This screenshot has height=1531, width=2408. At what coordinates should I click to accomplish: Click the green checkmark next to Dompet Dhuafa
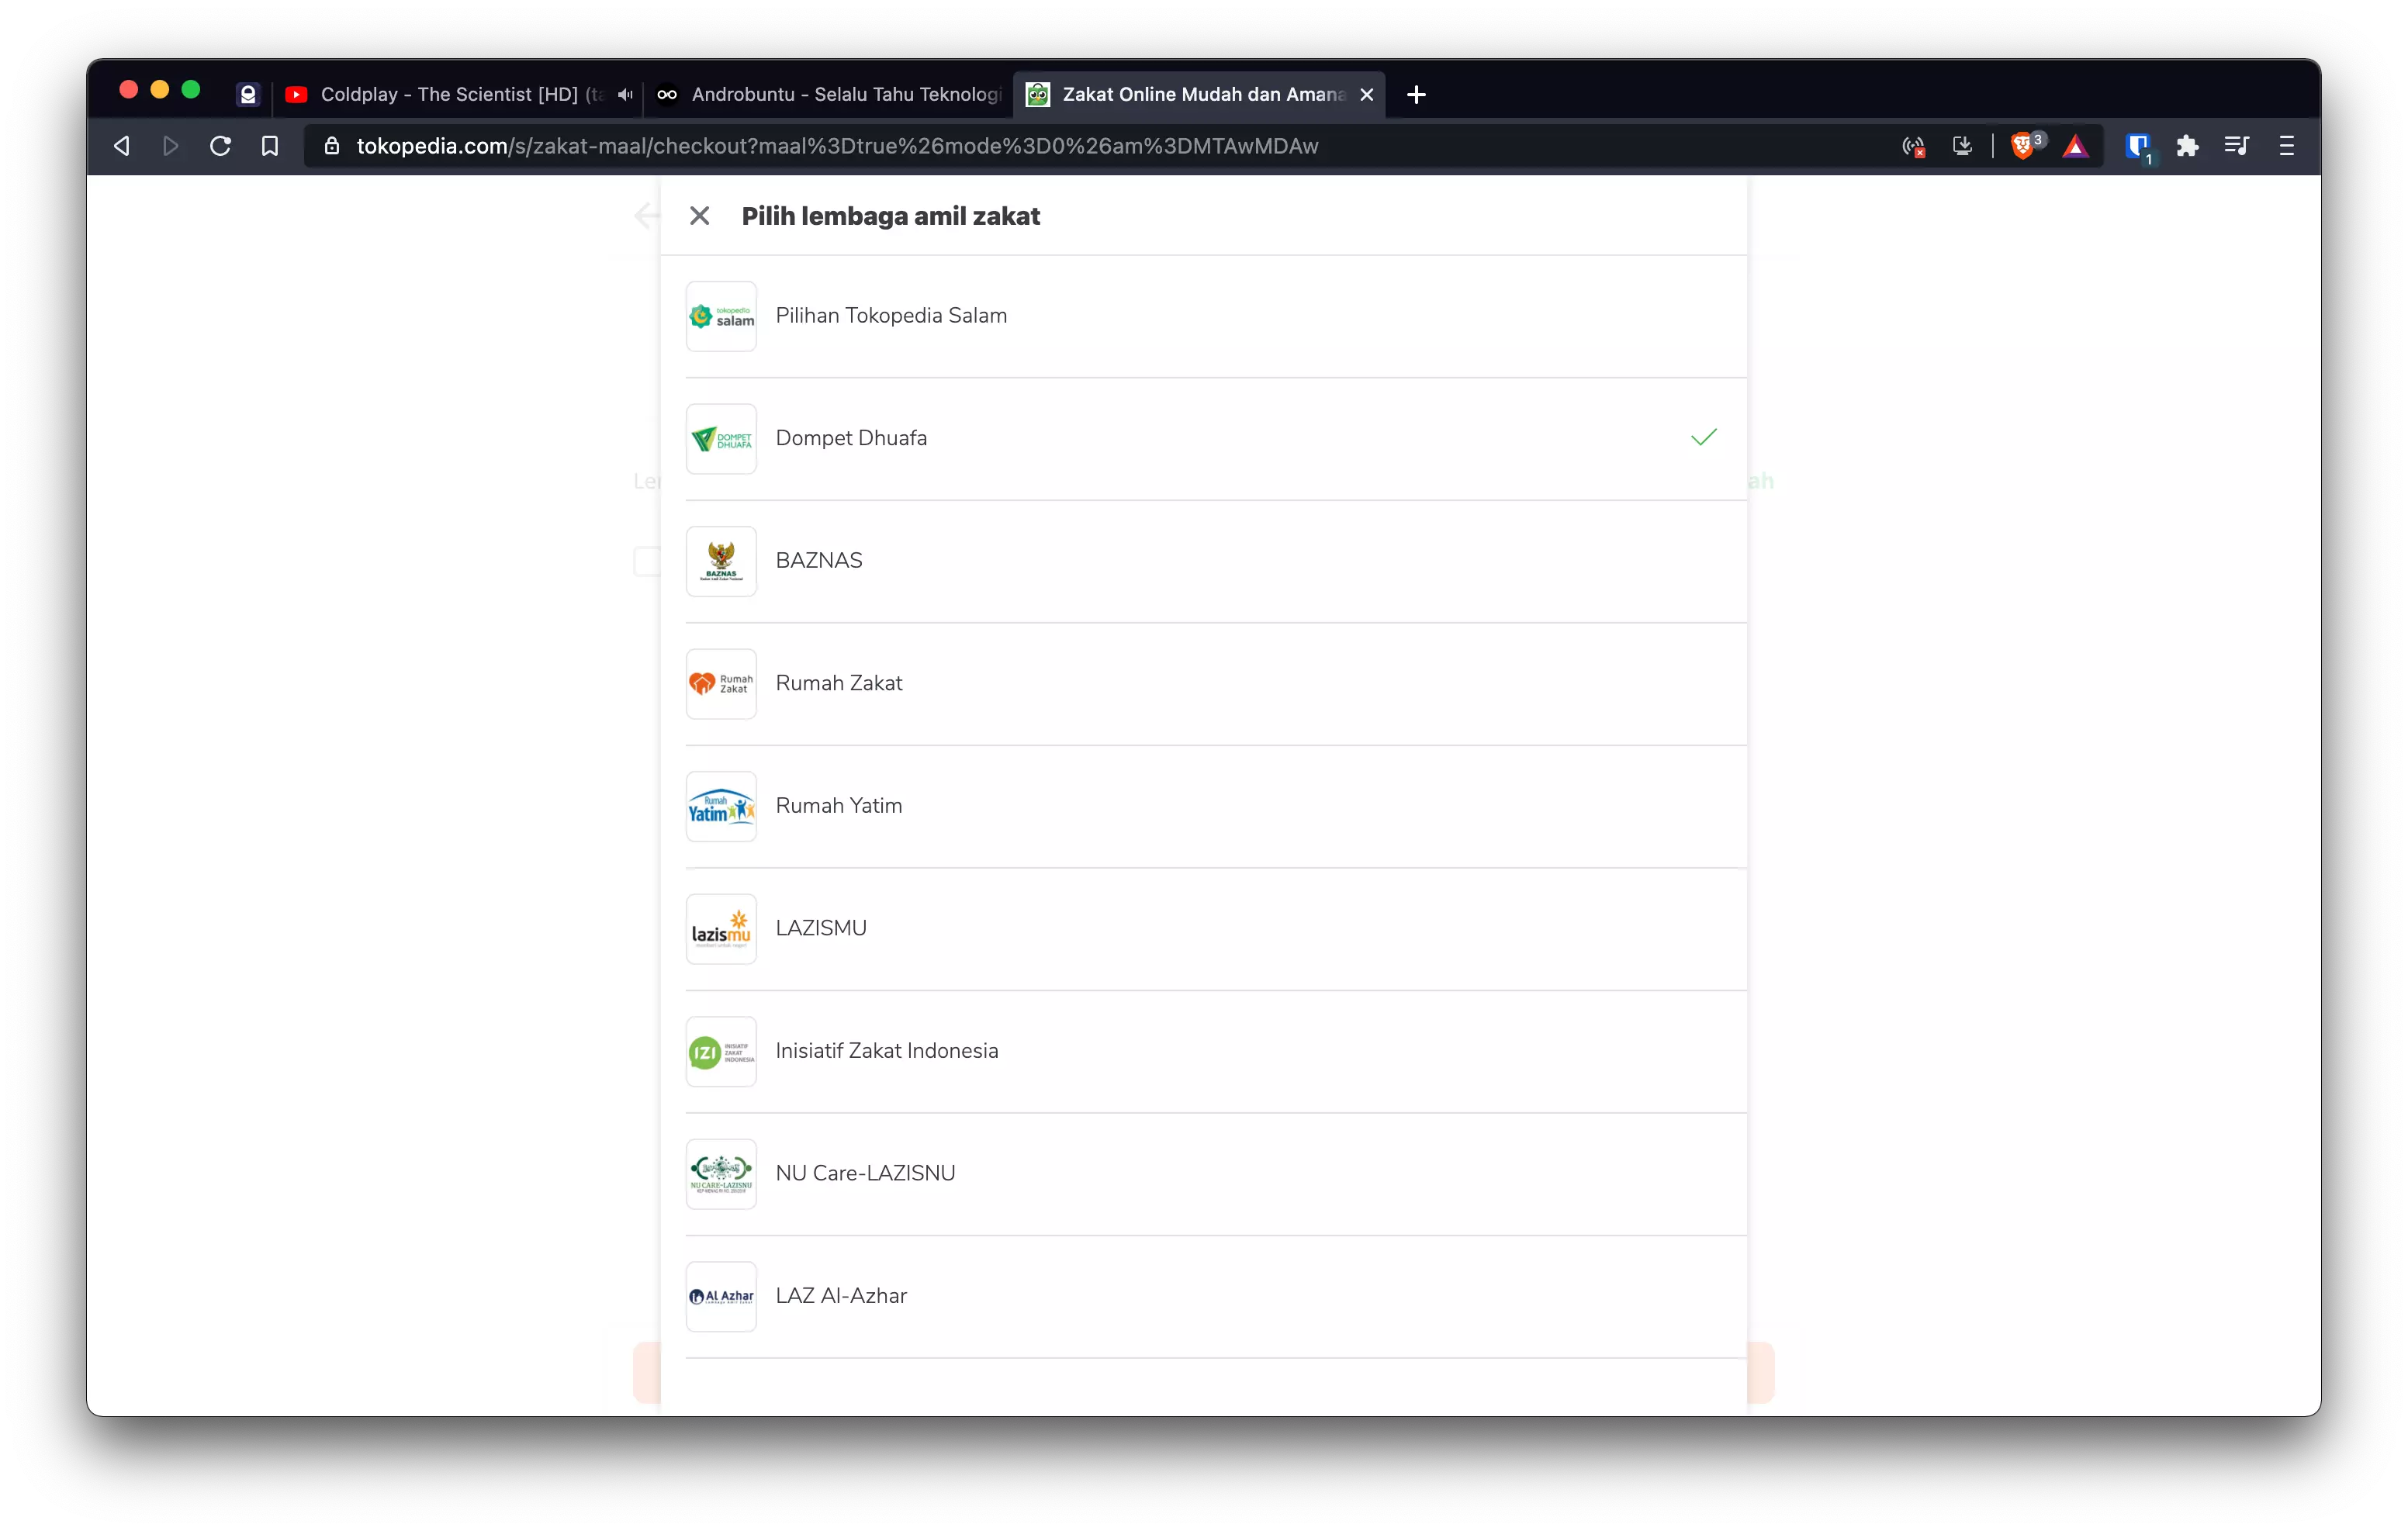point(1703,437)
